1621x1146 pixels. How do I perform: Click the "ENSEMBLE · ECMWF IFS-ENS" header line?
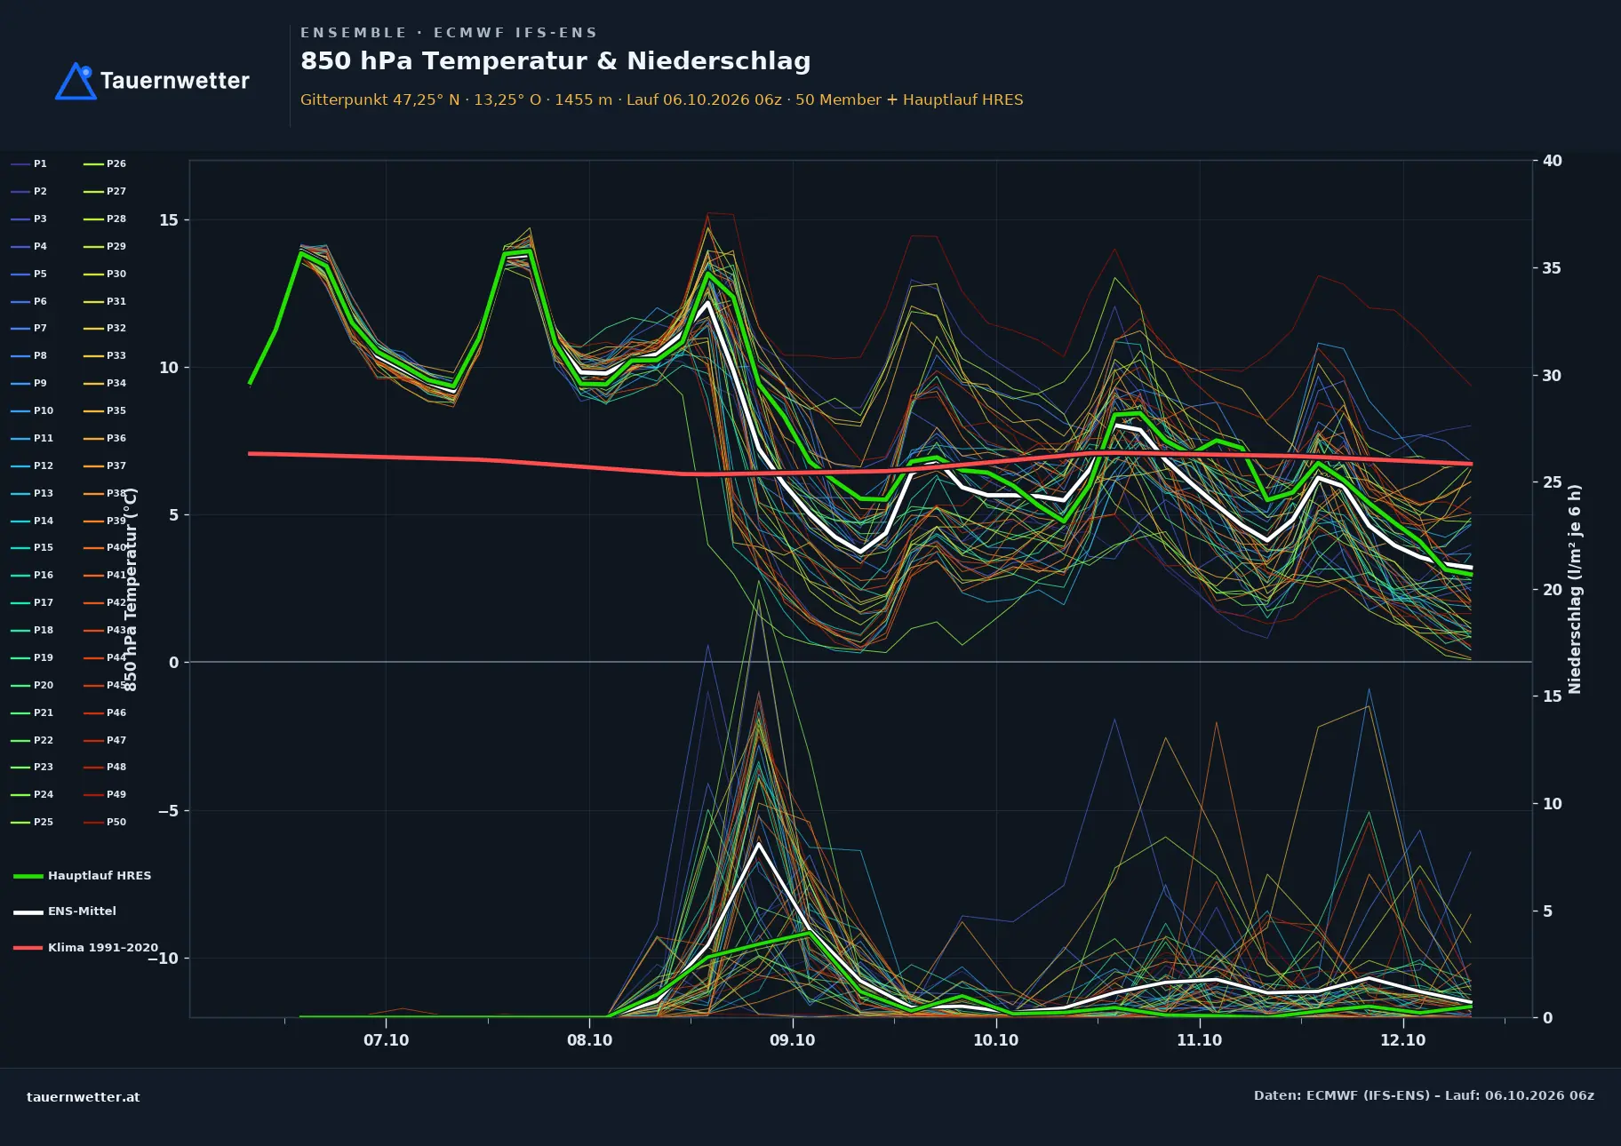[449, 33]
